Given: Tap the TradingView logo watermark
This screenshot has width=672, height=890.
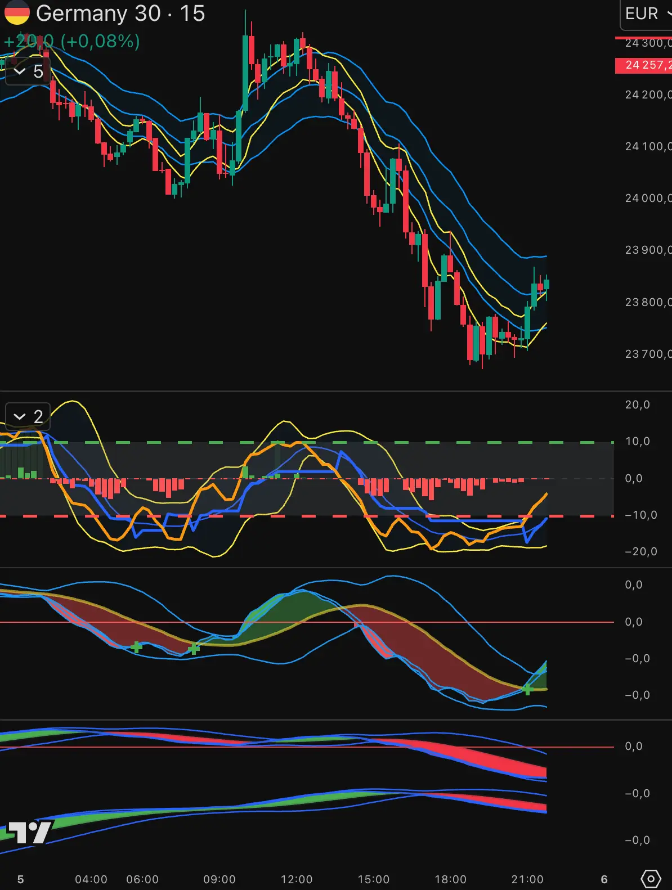Looking at the screenshot, I should [29, 833].
